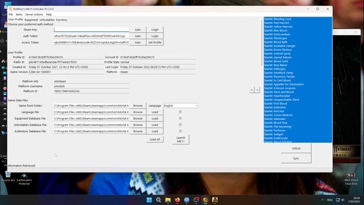Click Auto button next to Auth Token
The width and height of the screenshot is (364, 205).
click(x=138, y=36)
